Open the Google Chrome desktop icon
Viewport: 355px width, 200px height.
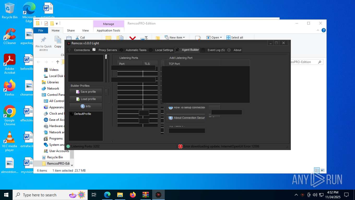point(10,115)
